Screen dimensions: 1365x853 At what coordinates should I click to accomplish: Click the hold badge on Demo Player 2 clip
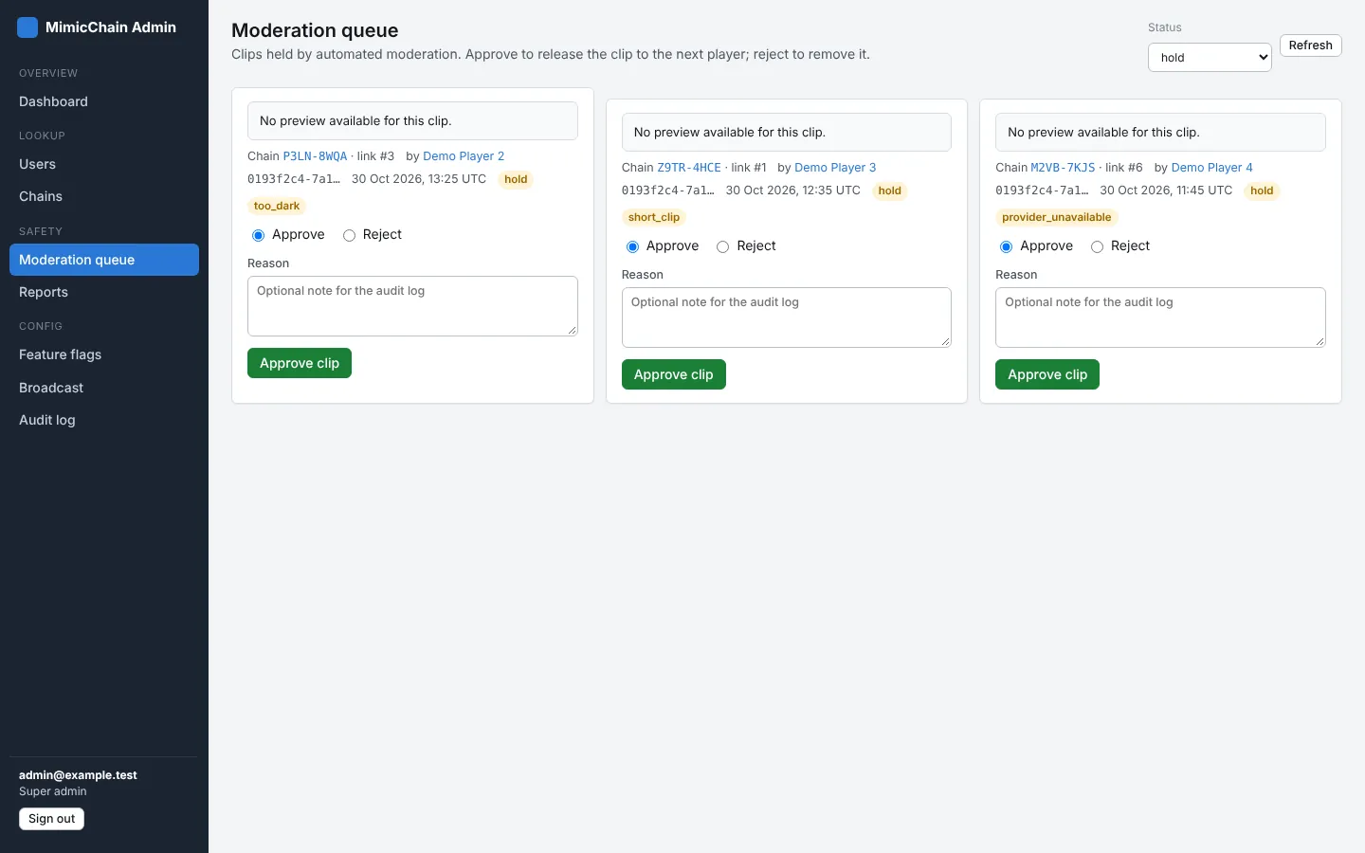pyautogui.click(x=516, y=179)
